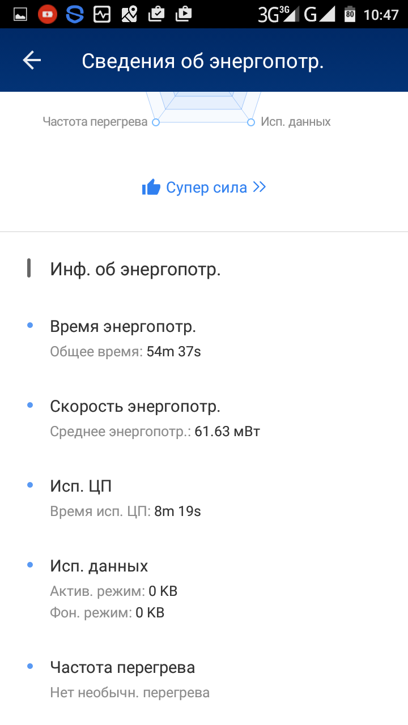Click the Частота перегрева radar chart node
Image resolution: width=408 pixels, height=725 pixels.
(x=156, y=122)
